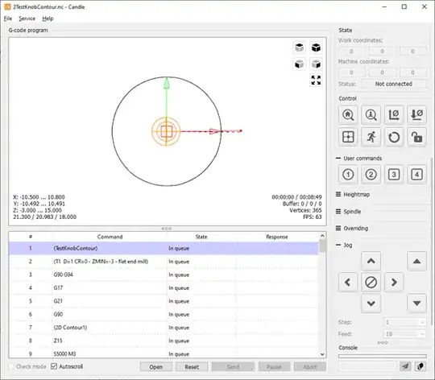Click the Open button

[155, 366]
